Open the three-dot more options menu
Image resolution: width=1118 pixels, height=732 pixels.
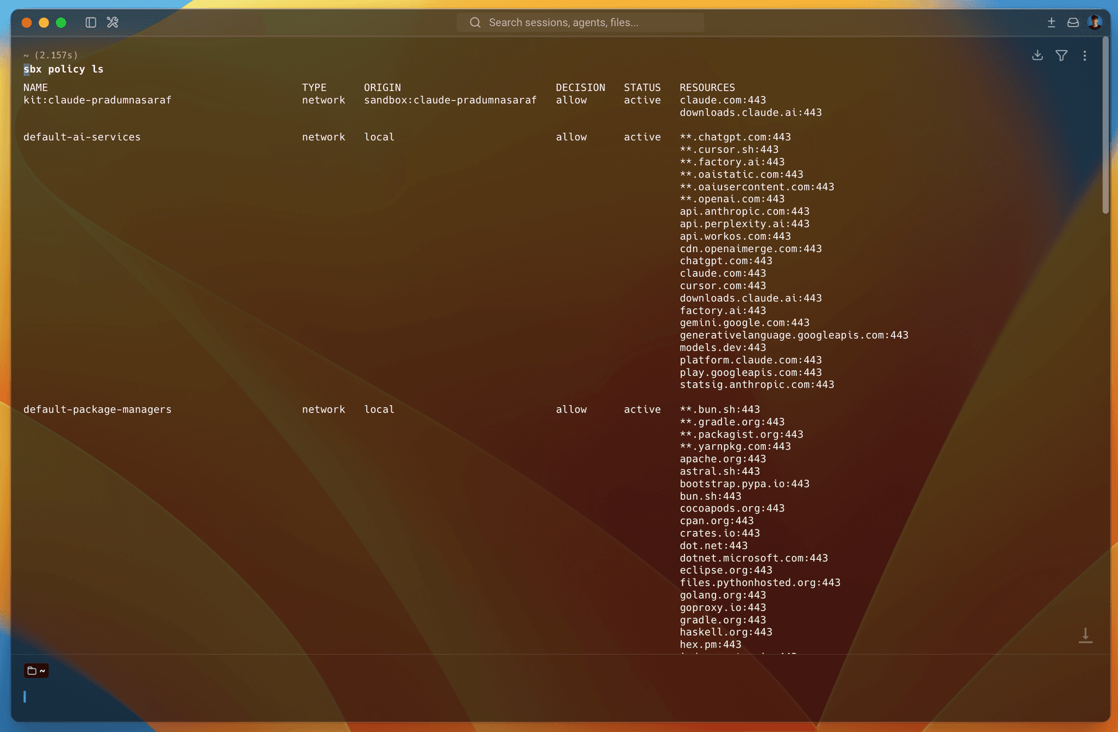[x=1084, y=55]
